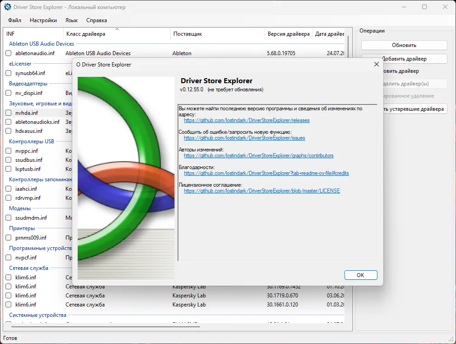Click the rings logo in the About dialog
The image size is (456, 344).
click(126, 178)
